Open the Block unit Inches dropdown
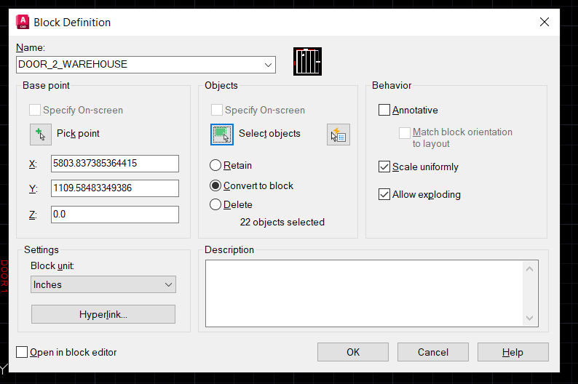Image resolution: width=578 pixels, height=384 pixels. coord(103,284)
